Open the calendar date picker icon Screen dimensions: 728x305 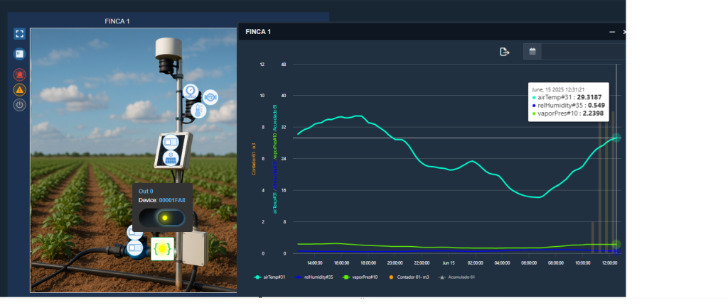[x=532, y=51]
